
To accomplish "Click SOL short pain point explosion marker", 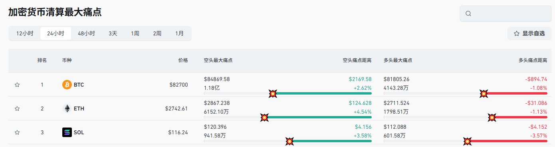I will [290, 141].
